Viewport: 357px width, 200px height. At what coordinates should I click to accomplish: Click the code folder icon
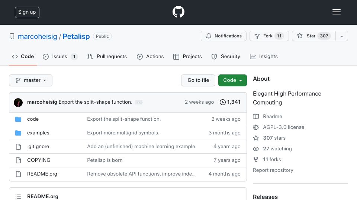18,119
